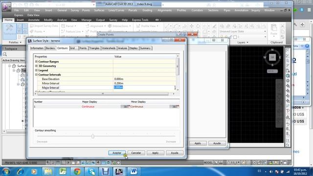Click the help question icon in browser panel
The image size is (313, 176).
(307, 46)
